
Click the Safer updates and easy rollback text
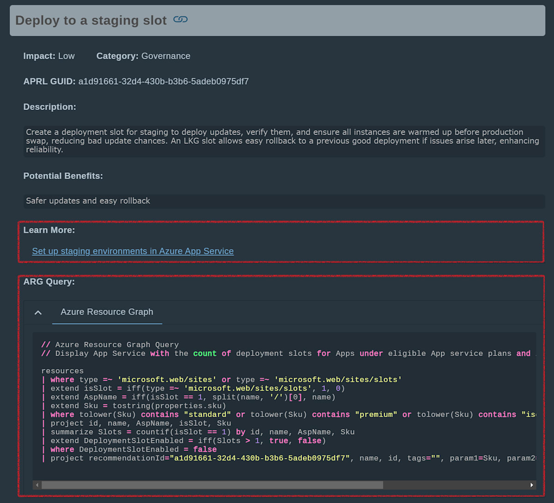point(88,201)
